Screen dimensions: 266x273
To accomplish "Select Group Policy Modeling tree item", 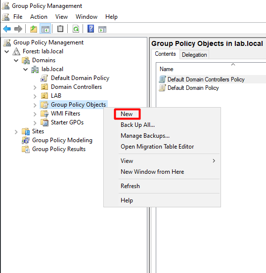I will (62, 140).
